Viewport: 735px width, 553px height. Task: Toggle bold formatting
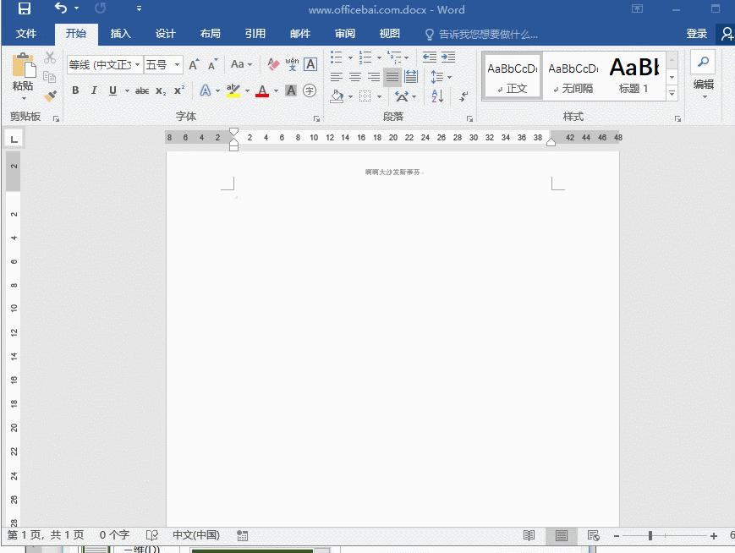[75, 90]
